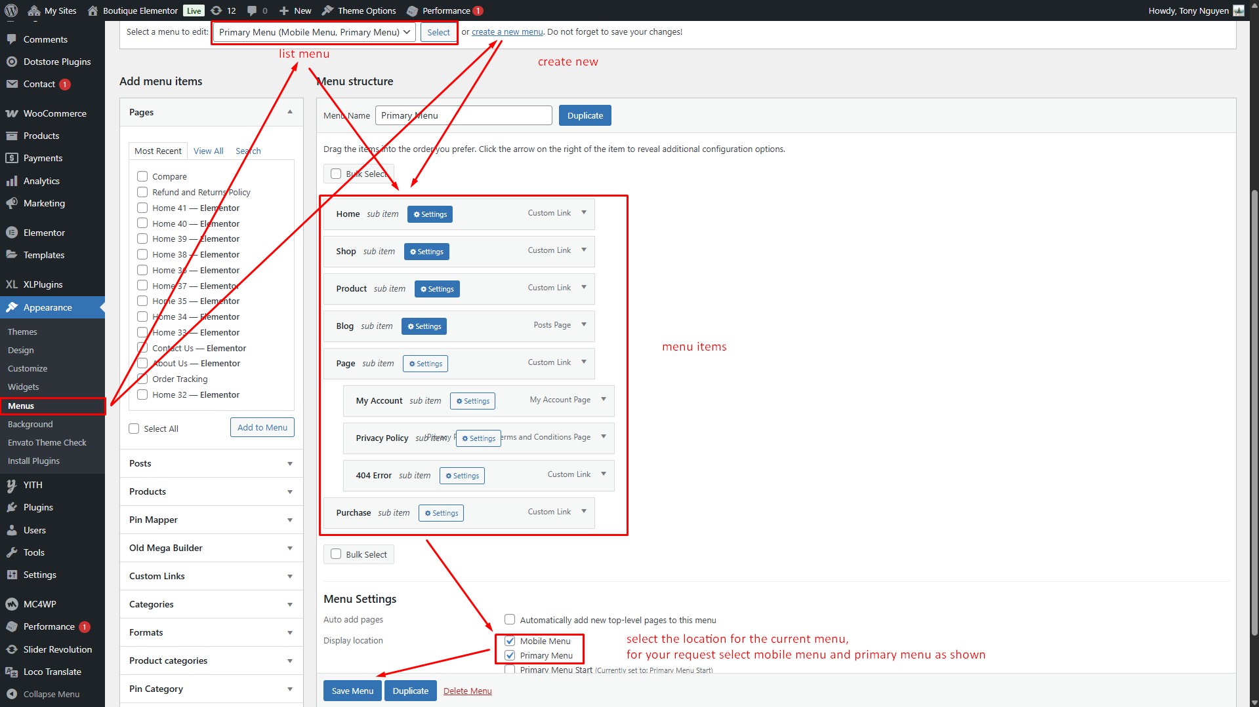
Task: Open Templates folder icon
Action: tap(12, 255)
